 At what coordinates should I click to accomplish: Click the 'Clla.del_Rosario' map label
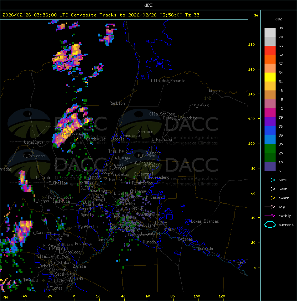click(x=168, y=81)
